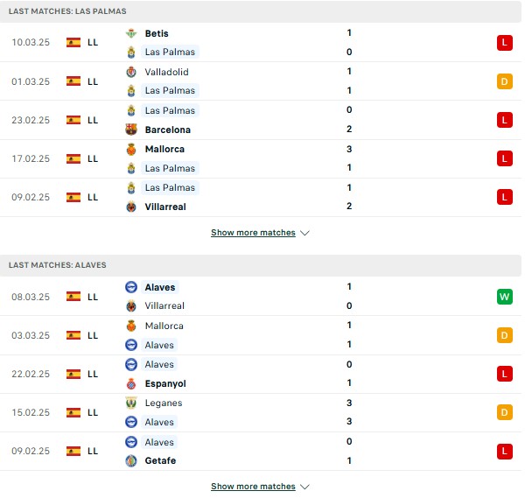Screen dimensions: 525x498
Task: Click the Spain flag on 10.03.25 row
Action: [x=73, y=43]
